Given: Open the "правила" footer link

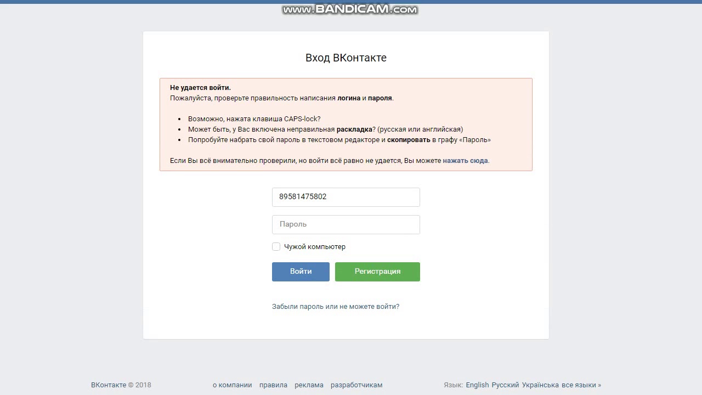Looking at the screenshot, I should coord(273,385).
